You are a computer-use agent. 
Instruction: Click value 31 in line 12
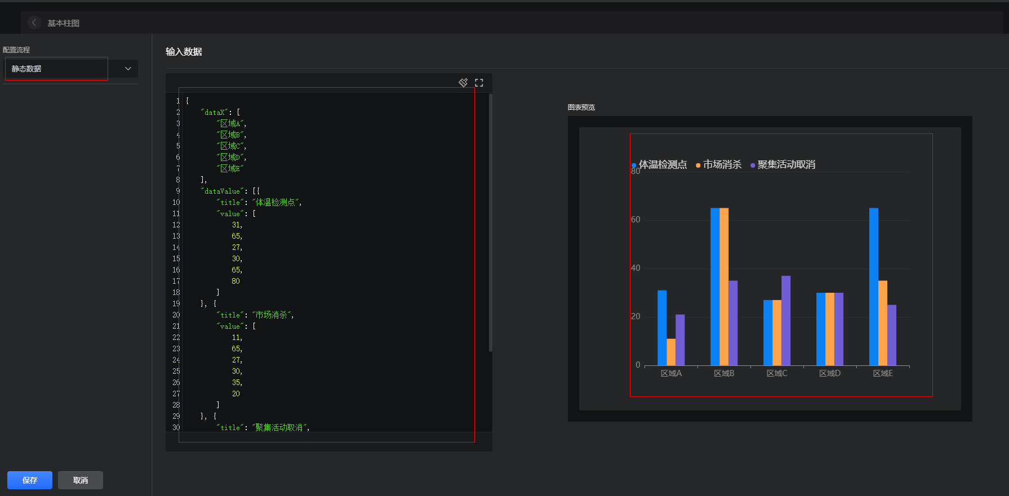tap(236, 225)
